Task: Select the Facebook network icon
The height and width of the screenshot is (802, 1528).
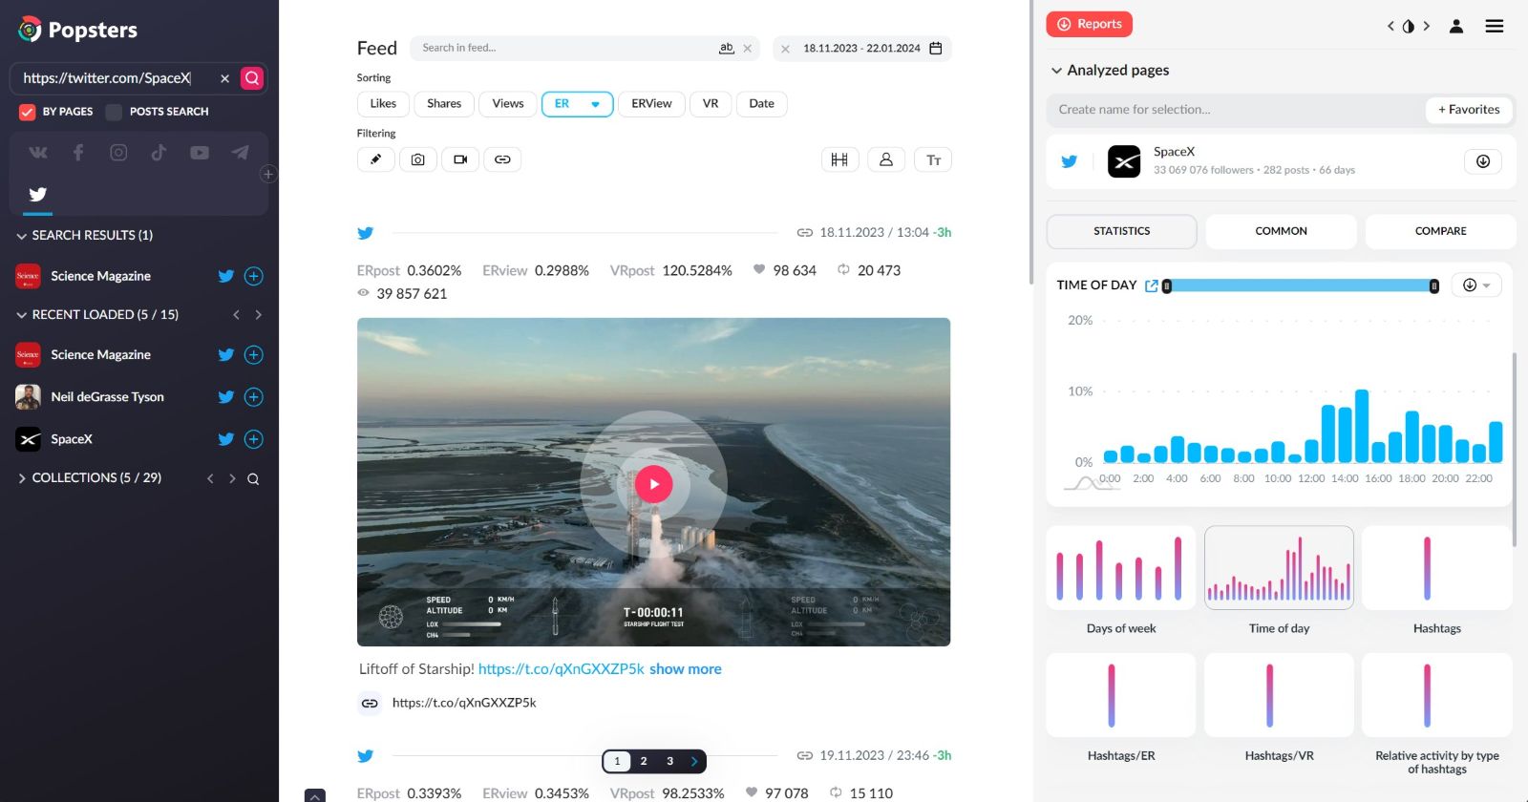Action: pos(78,153)
